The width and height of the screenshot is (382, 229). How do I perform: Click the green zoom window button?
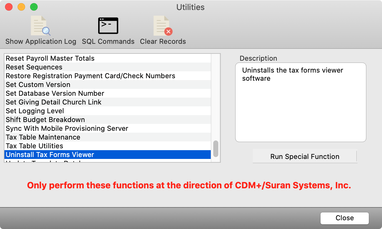(x=34, y=7)
